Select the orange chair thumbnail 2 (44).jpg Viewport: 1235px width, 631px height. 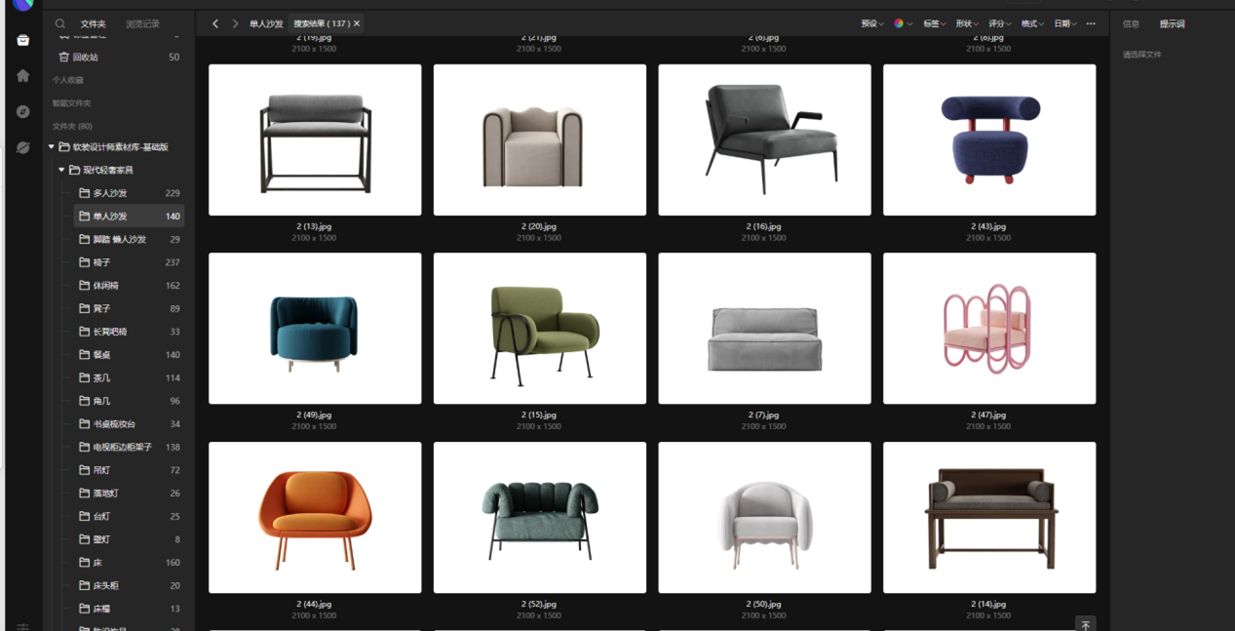[315, 517]
